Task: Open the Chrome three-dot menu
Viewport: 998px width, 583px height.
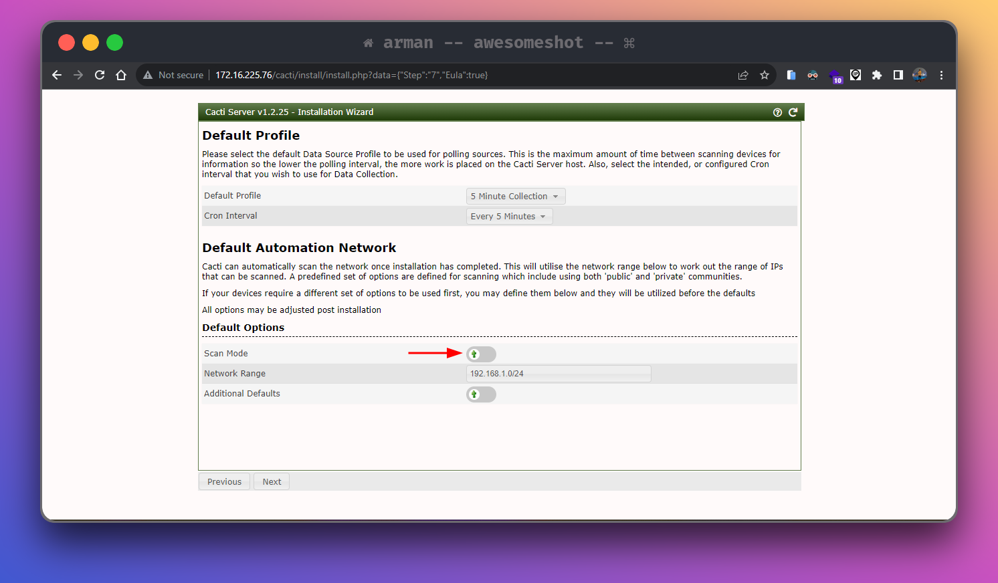Action: 941,75
